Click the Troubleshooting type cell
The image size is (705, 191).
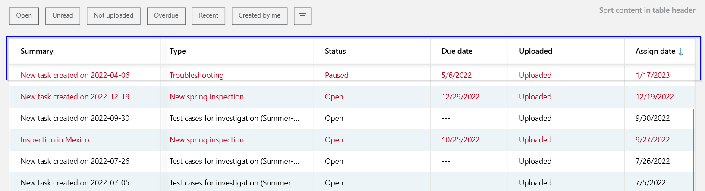(x=197, y=75)
